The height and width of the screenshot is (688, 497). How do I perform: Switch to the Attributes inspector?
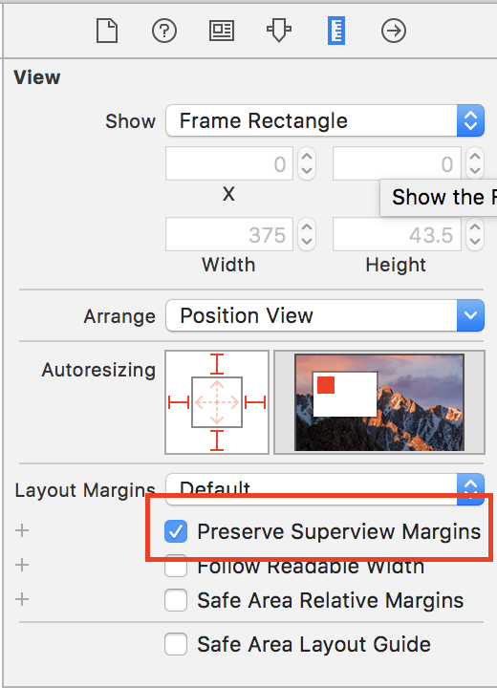(279, 31)
